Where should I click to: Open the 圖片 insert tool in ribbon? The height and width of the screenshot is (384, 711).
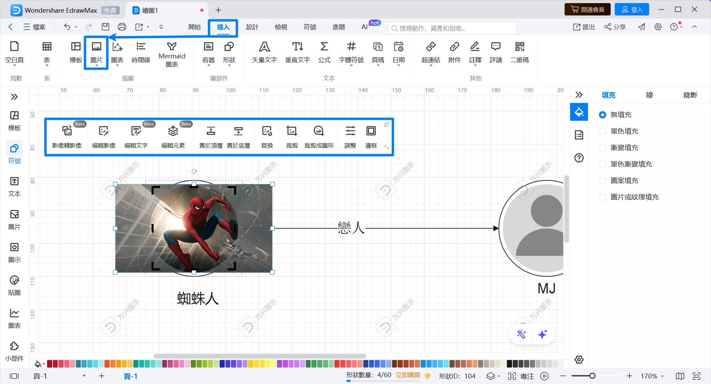[96, 53]
